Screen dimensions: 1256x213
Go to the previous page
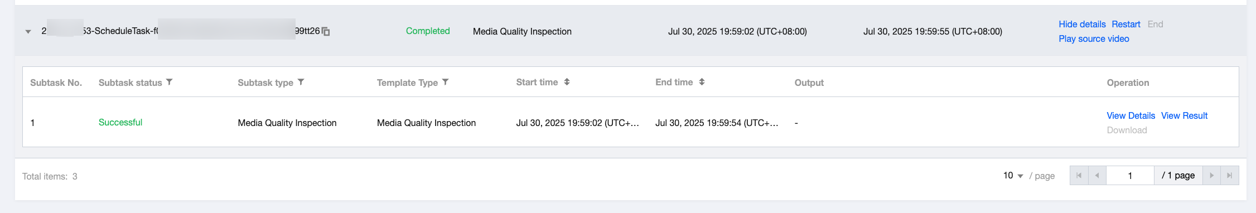[1097, 176]
